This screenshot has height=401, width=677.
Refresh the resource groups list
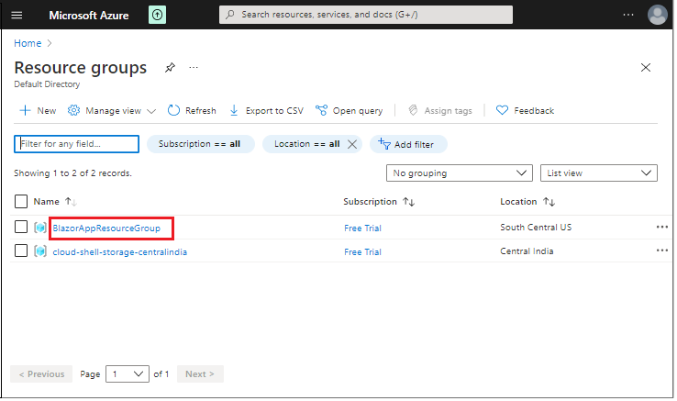[x=192, y=111]
